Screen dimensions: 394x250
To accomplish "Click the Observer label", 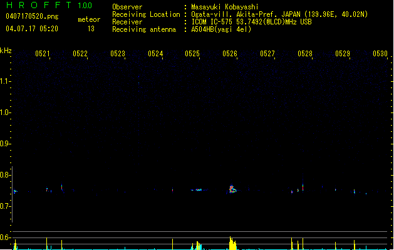I will pos(127,7).
